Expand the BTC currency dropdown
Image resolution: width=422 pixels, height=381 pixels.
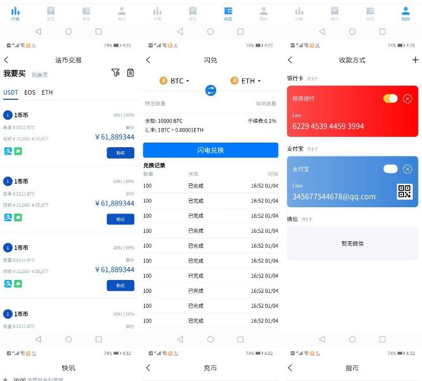click(x=175, y=81)
